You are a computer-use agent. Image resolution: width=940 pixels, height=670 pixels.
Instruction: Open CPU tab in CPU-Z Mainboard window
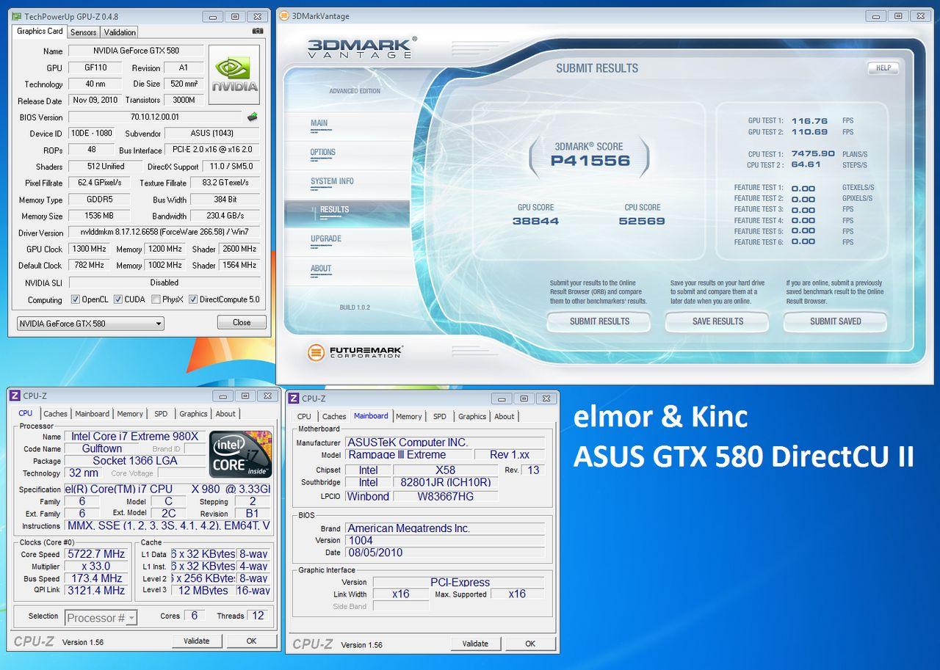pos(304,417)
